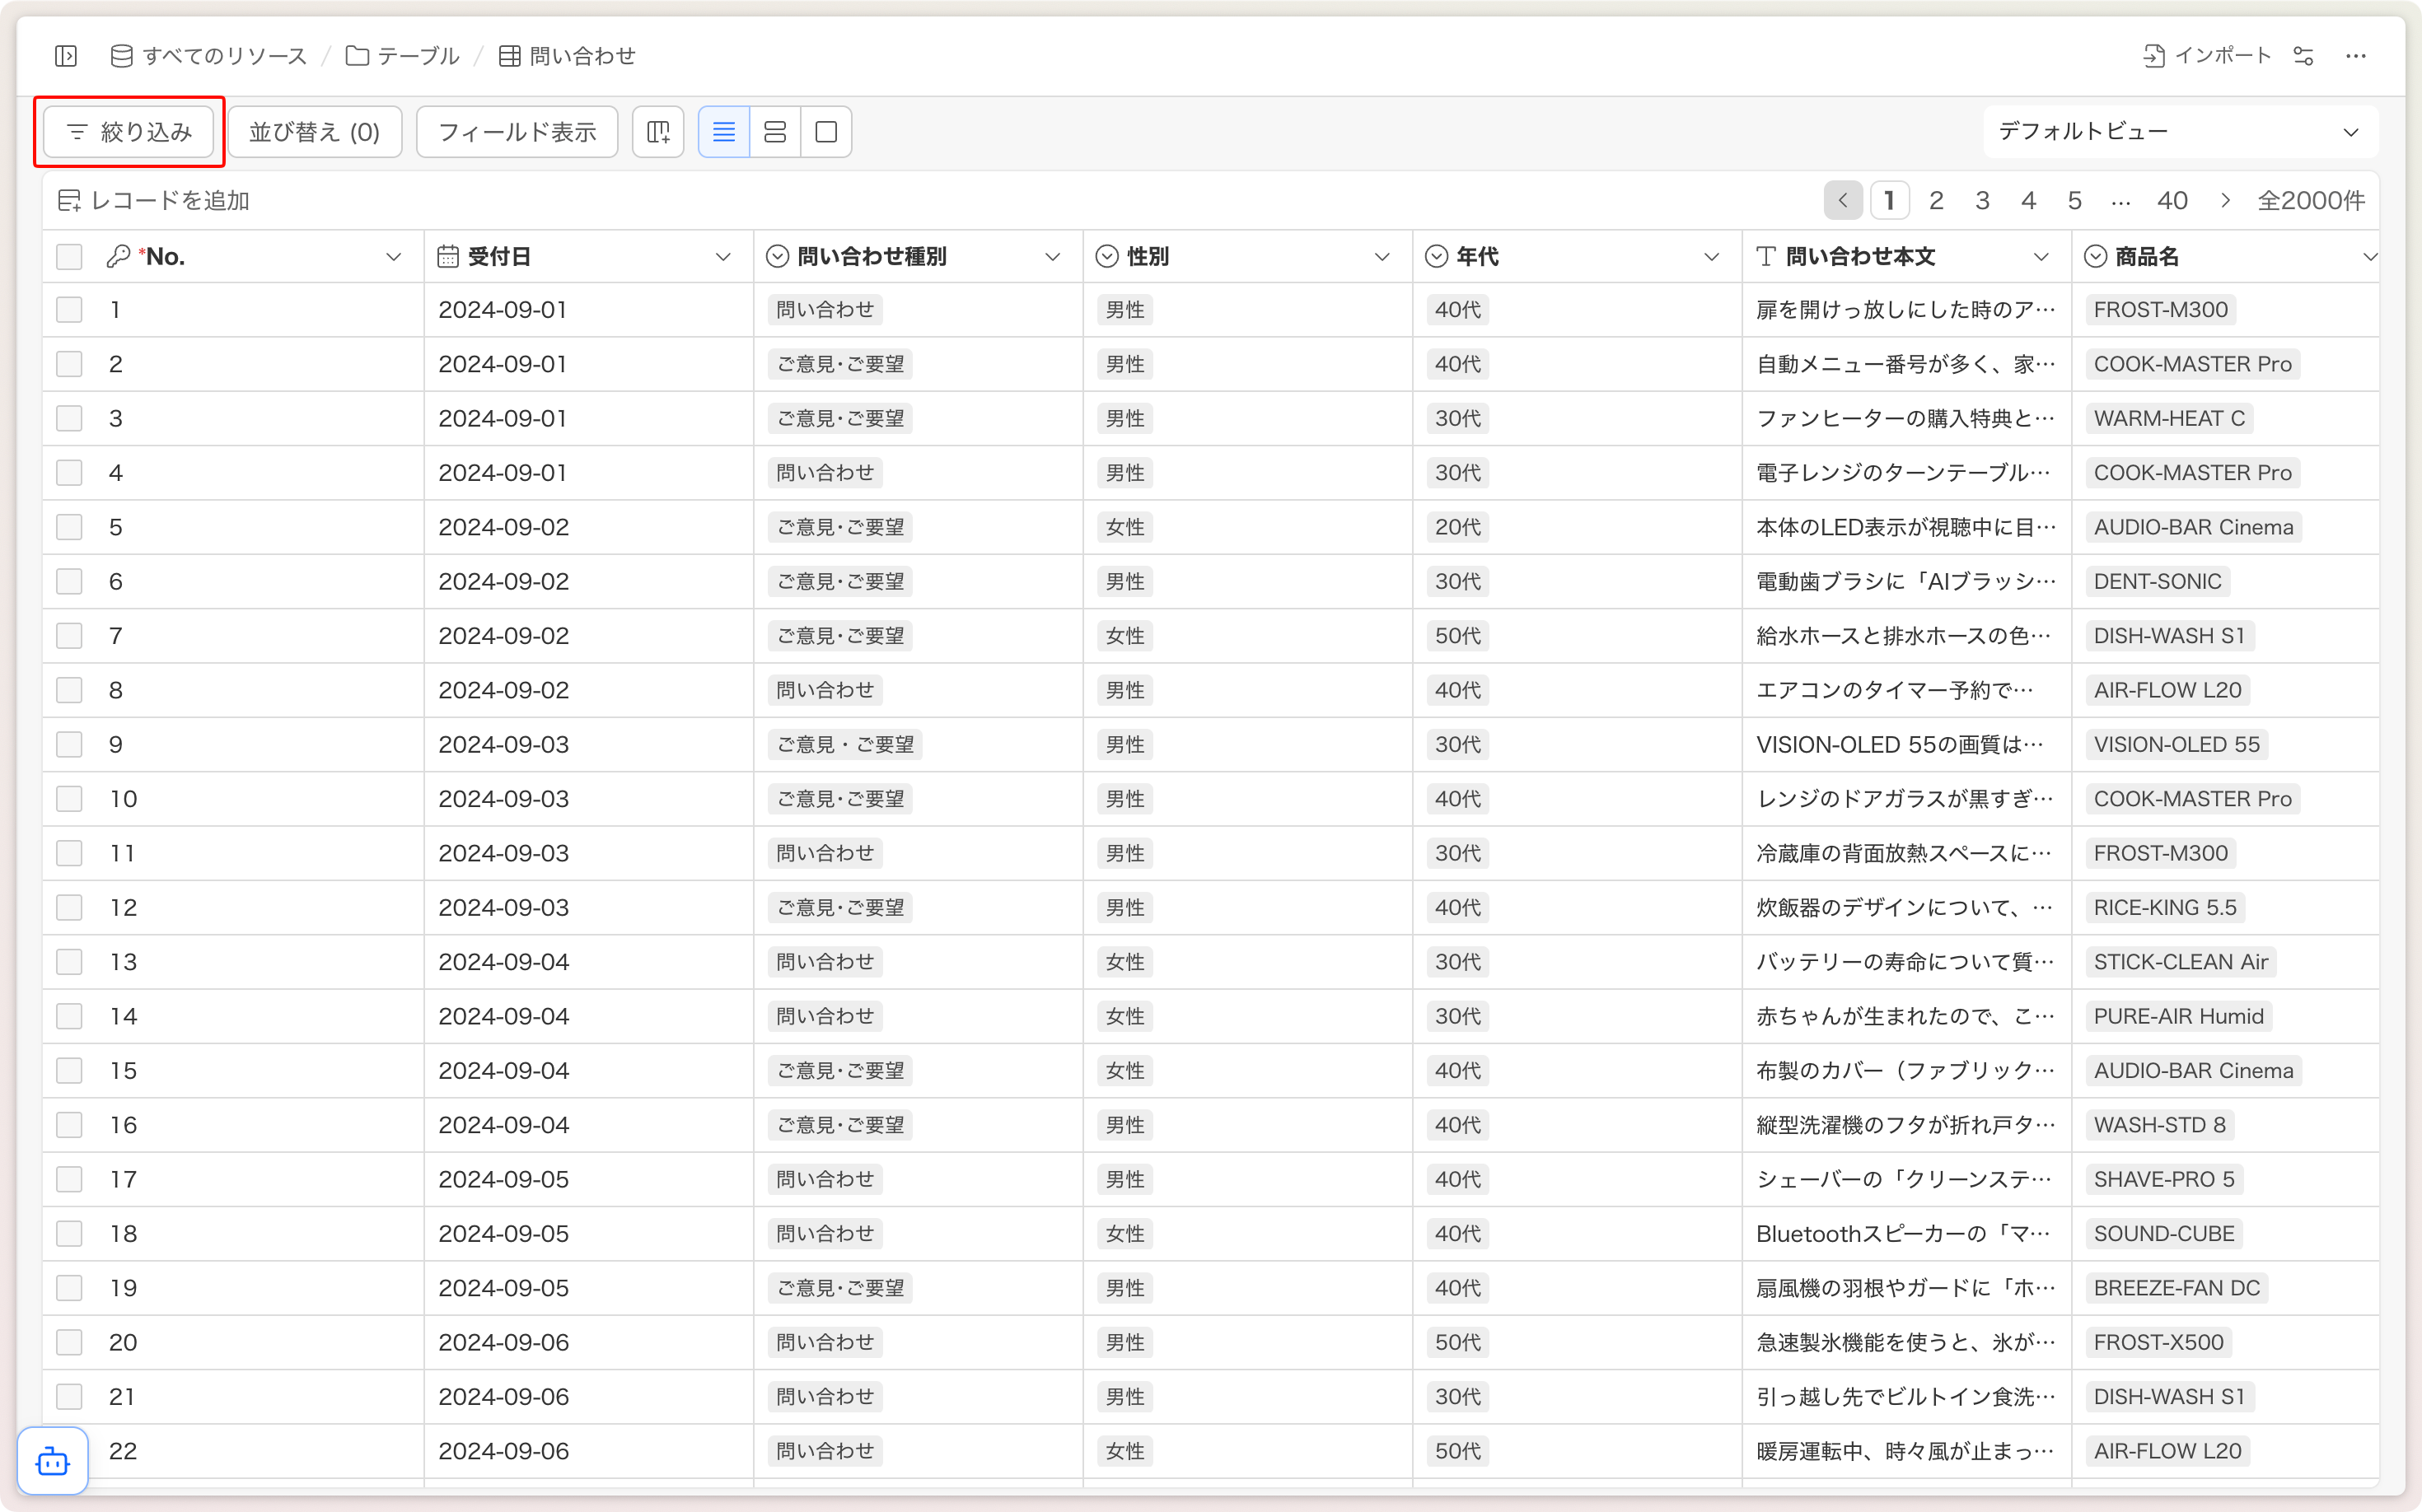The height and width of the screenshot is (1512, 2422).
Task: Switch to single card square view
Action: click(826, 132)
